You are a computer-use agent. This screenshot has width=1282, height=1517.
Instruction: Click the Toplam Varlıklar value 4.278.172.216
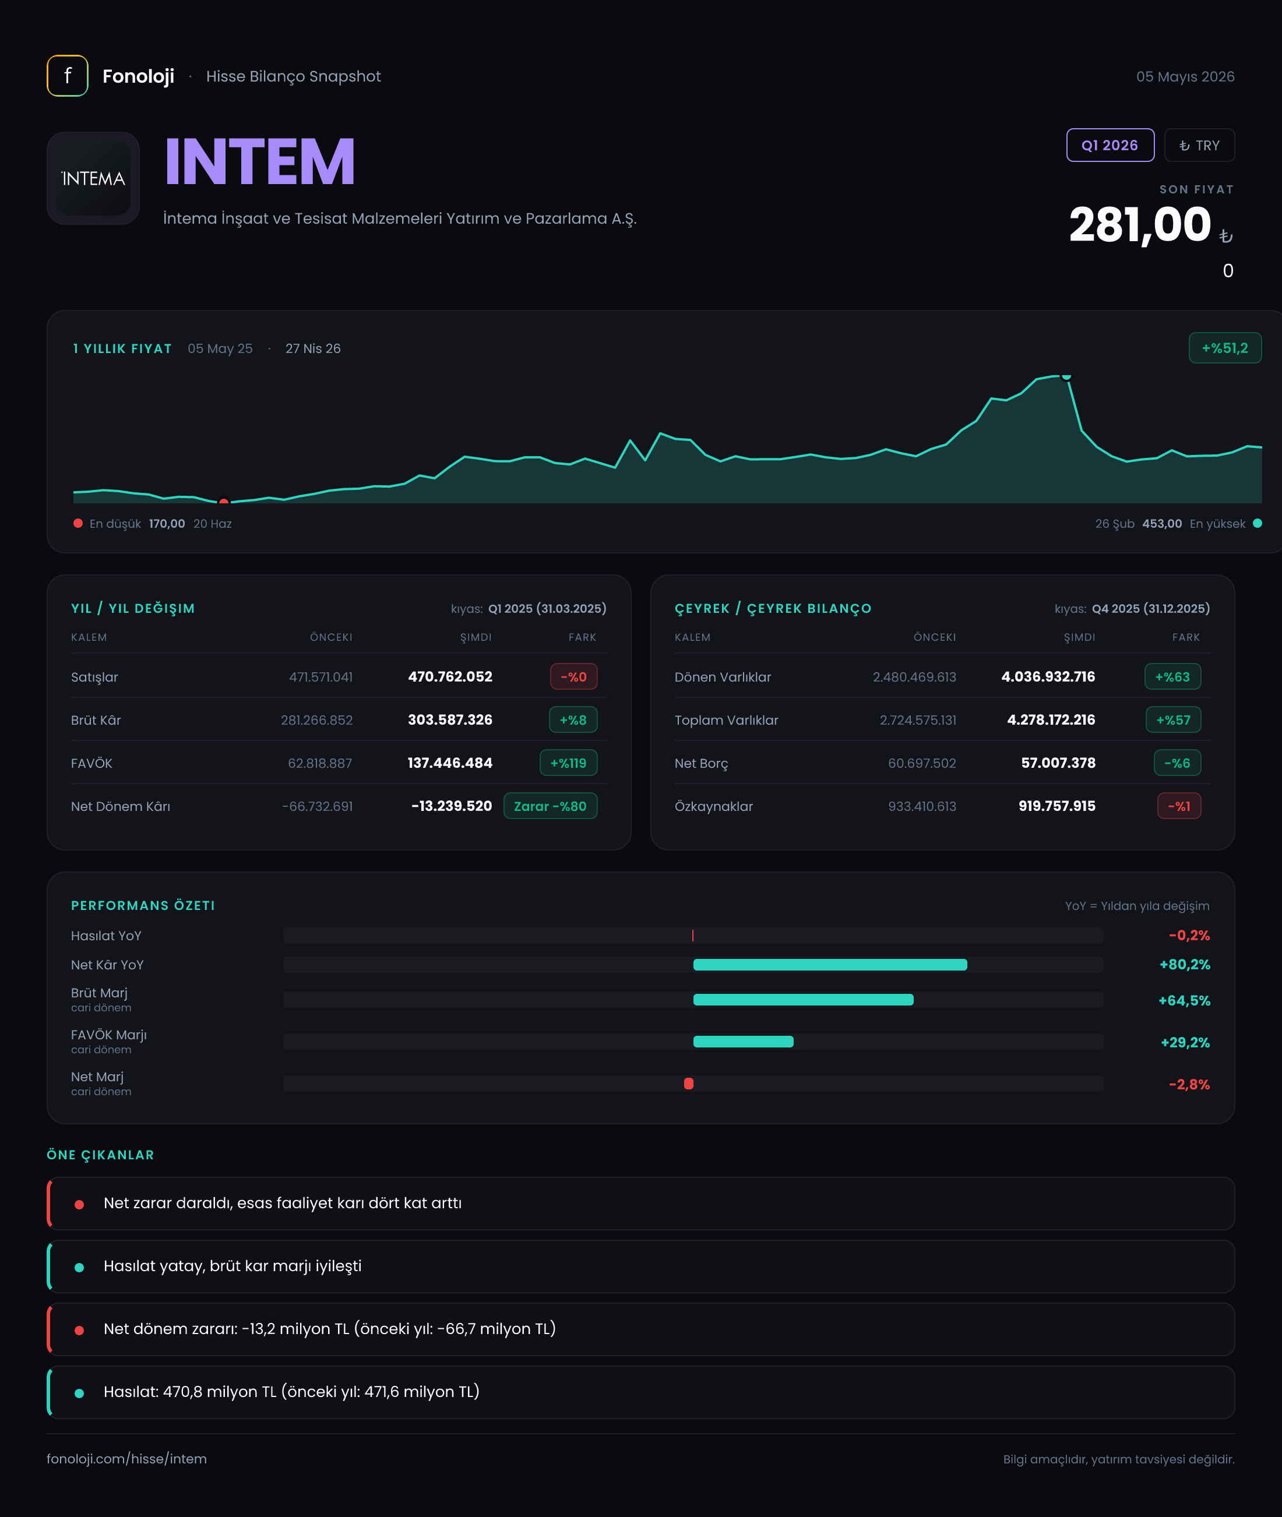tap(1051, 719)
